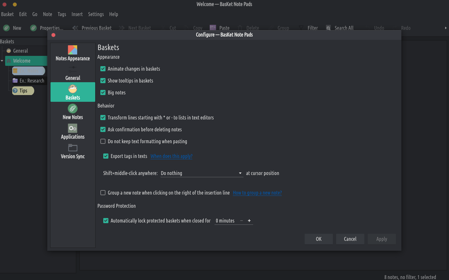Image resolution: width=449 pixels, height=280 pixels.
Task: Open the Applications gear settings page
Action: pos(73,128)
